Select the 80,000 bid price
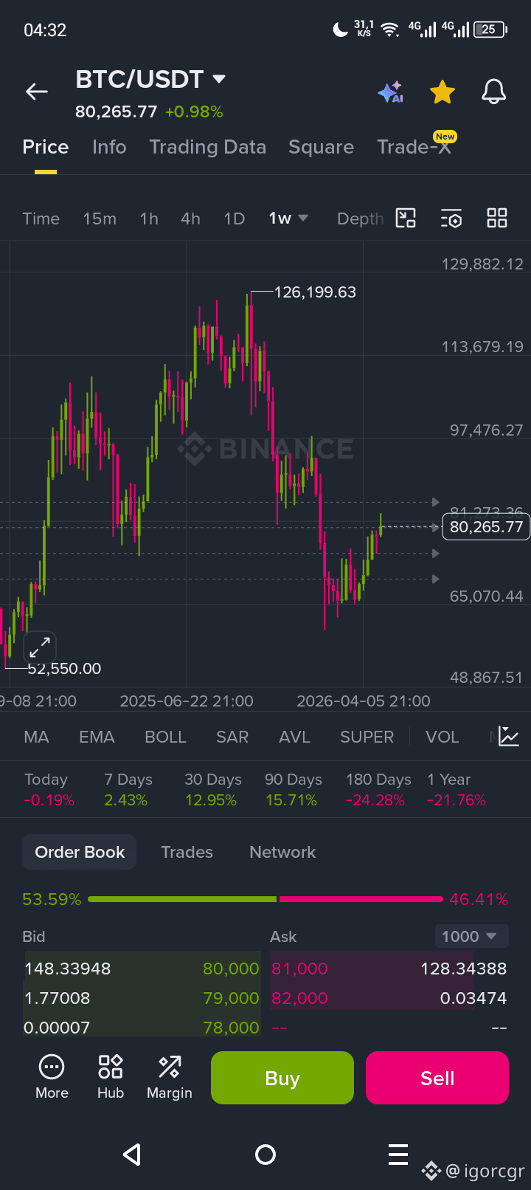 [x=231, y=969]
